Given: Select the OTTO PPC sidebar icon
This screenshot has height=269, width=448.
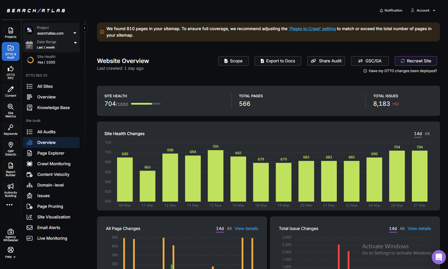Looking at the screenshot, I should pyautogui.click(x=11, y=70).
